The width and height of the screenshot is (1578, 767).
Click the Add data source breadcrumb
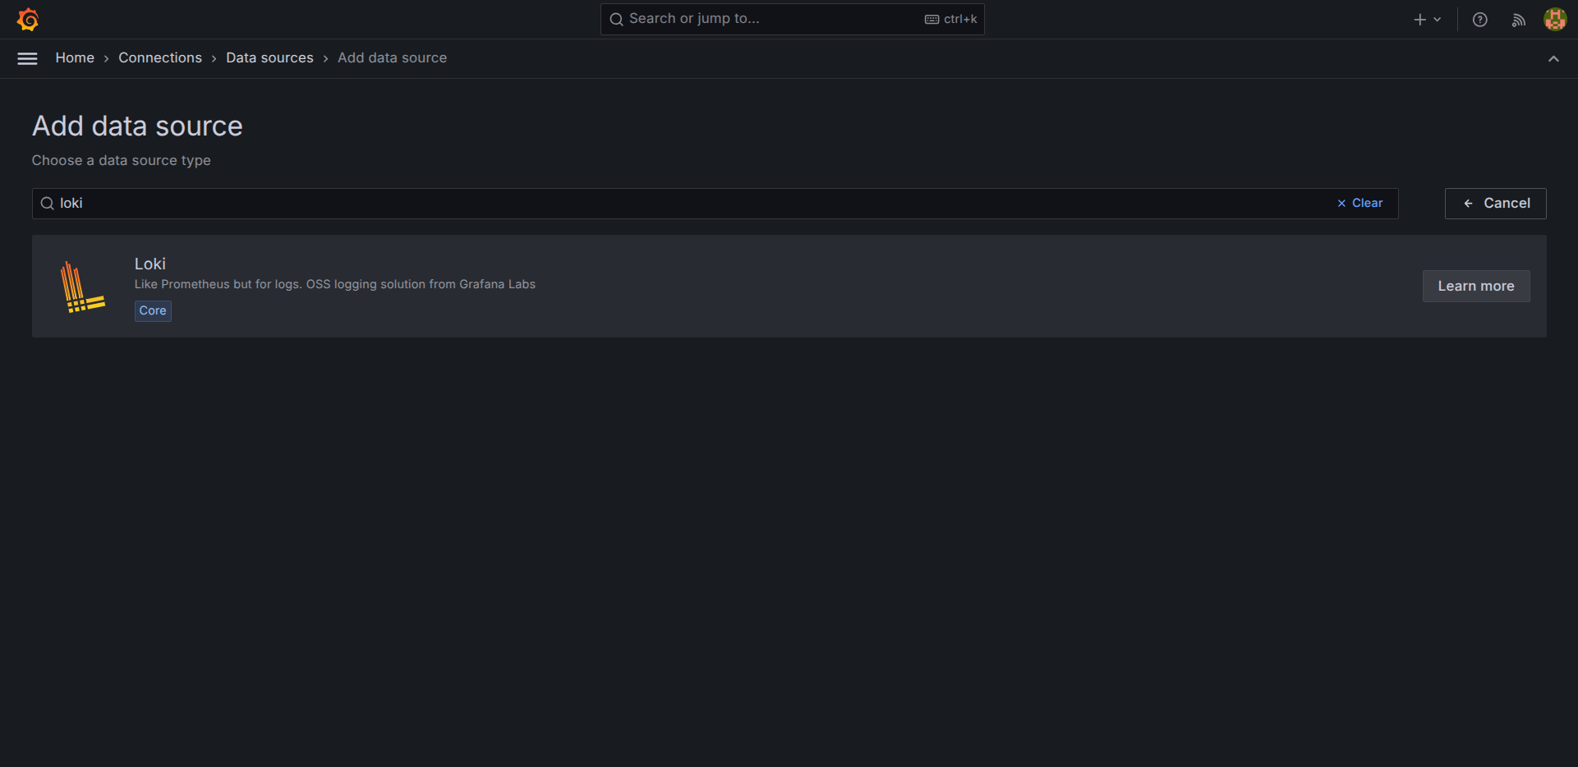click(x=392, y=58)
